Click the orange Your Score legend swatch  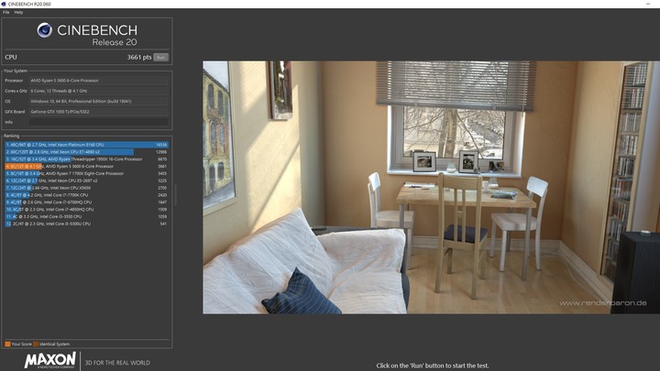coord(7,344)
